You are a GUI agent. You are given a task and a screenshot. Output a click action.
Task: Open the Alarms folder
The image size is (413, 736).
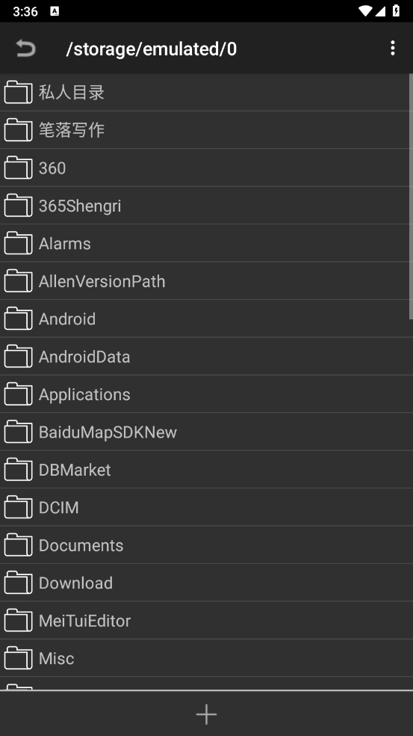click(x=206, y=243)
